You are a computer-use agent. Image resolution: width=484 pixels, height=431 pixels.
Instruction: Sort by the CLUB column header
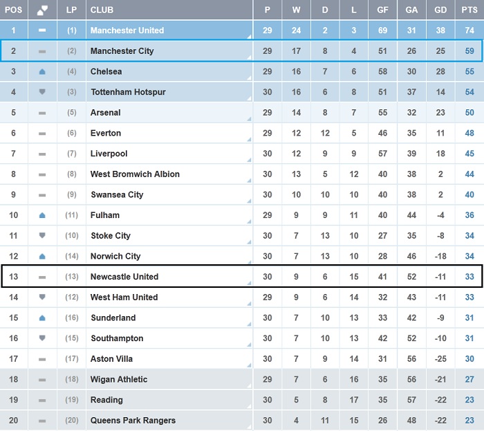coord(102,10)
